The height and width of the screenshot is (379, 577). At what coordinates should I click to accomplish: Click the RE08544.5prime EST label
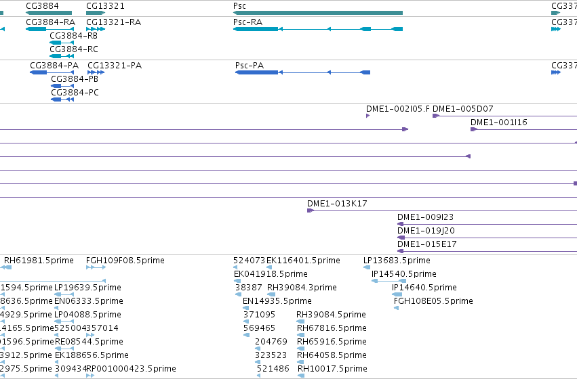pyautogui.click(x=89, y=342)
